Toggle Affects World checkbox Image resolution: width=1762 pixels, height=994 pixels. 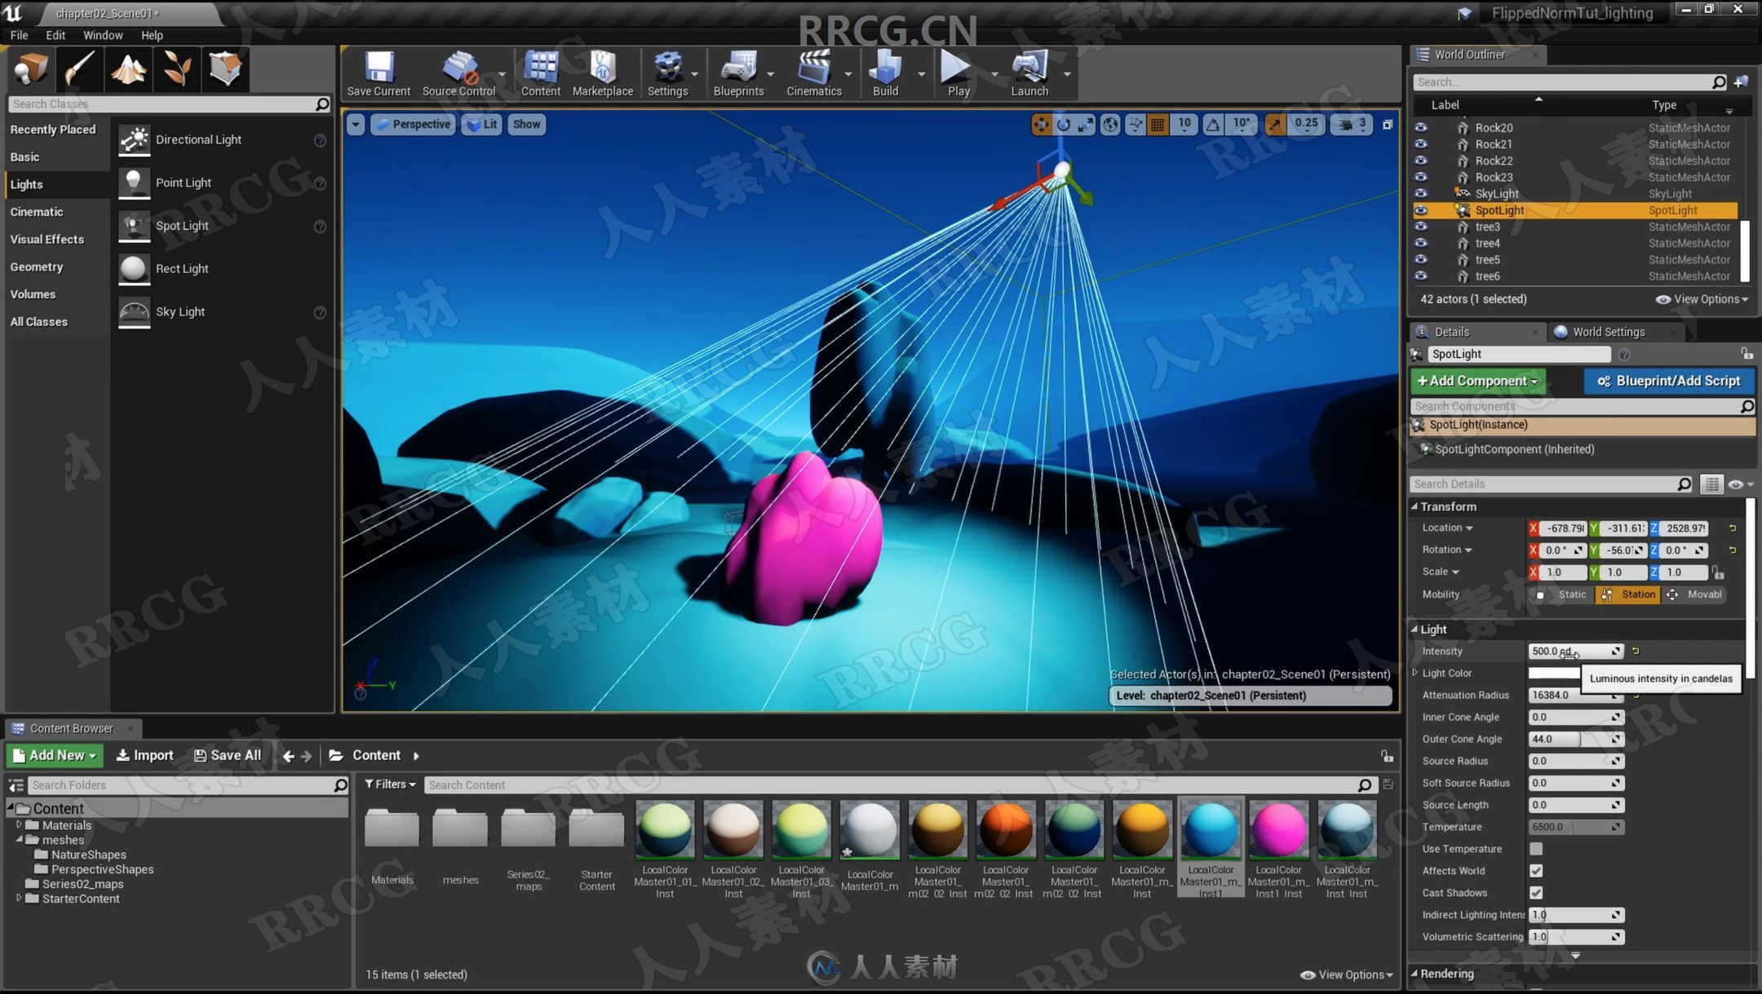[x=1536, y=871]
